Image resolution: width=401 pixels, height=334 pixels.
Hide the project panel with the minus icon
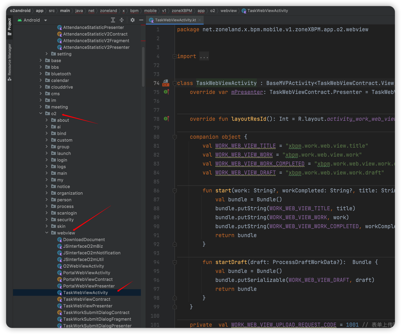click(x=141, y=20)
